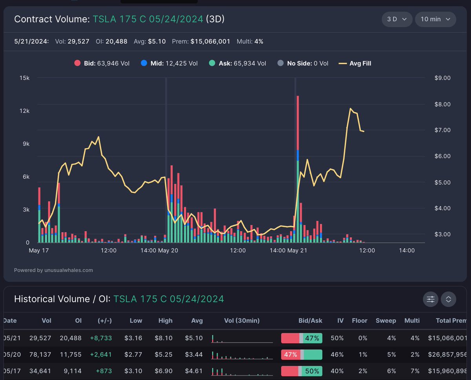Click the Bid/Ask column header
Screen dimensions: 471x380
pyautogui.click(x=310, y=320)
